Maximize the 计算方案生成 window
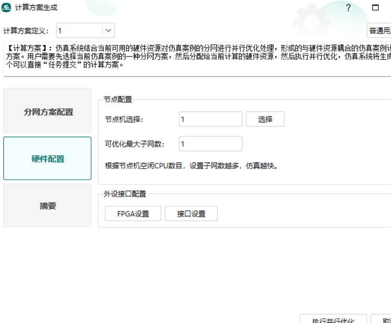The image size is (391, 323). point(375,8)
